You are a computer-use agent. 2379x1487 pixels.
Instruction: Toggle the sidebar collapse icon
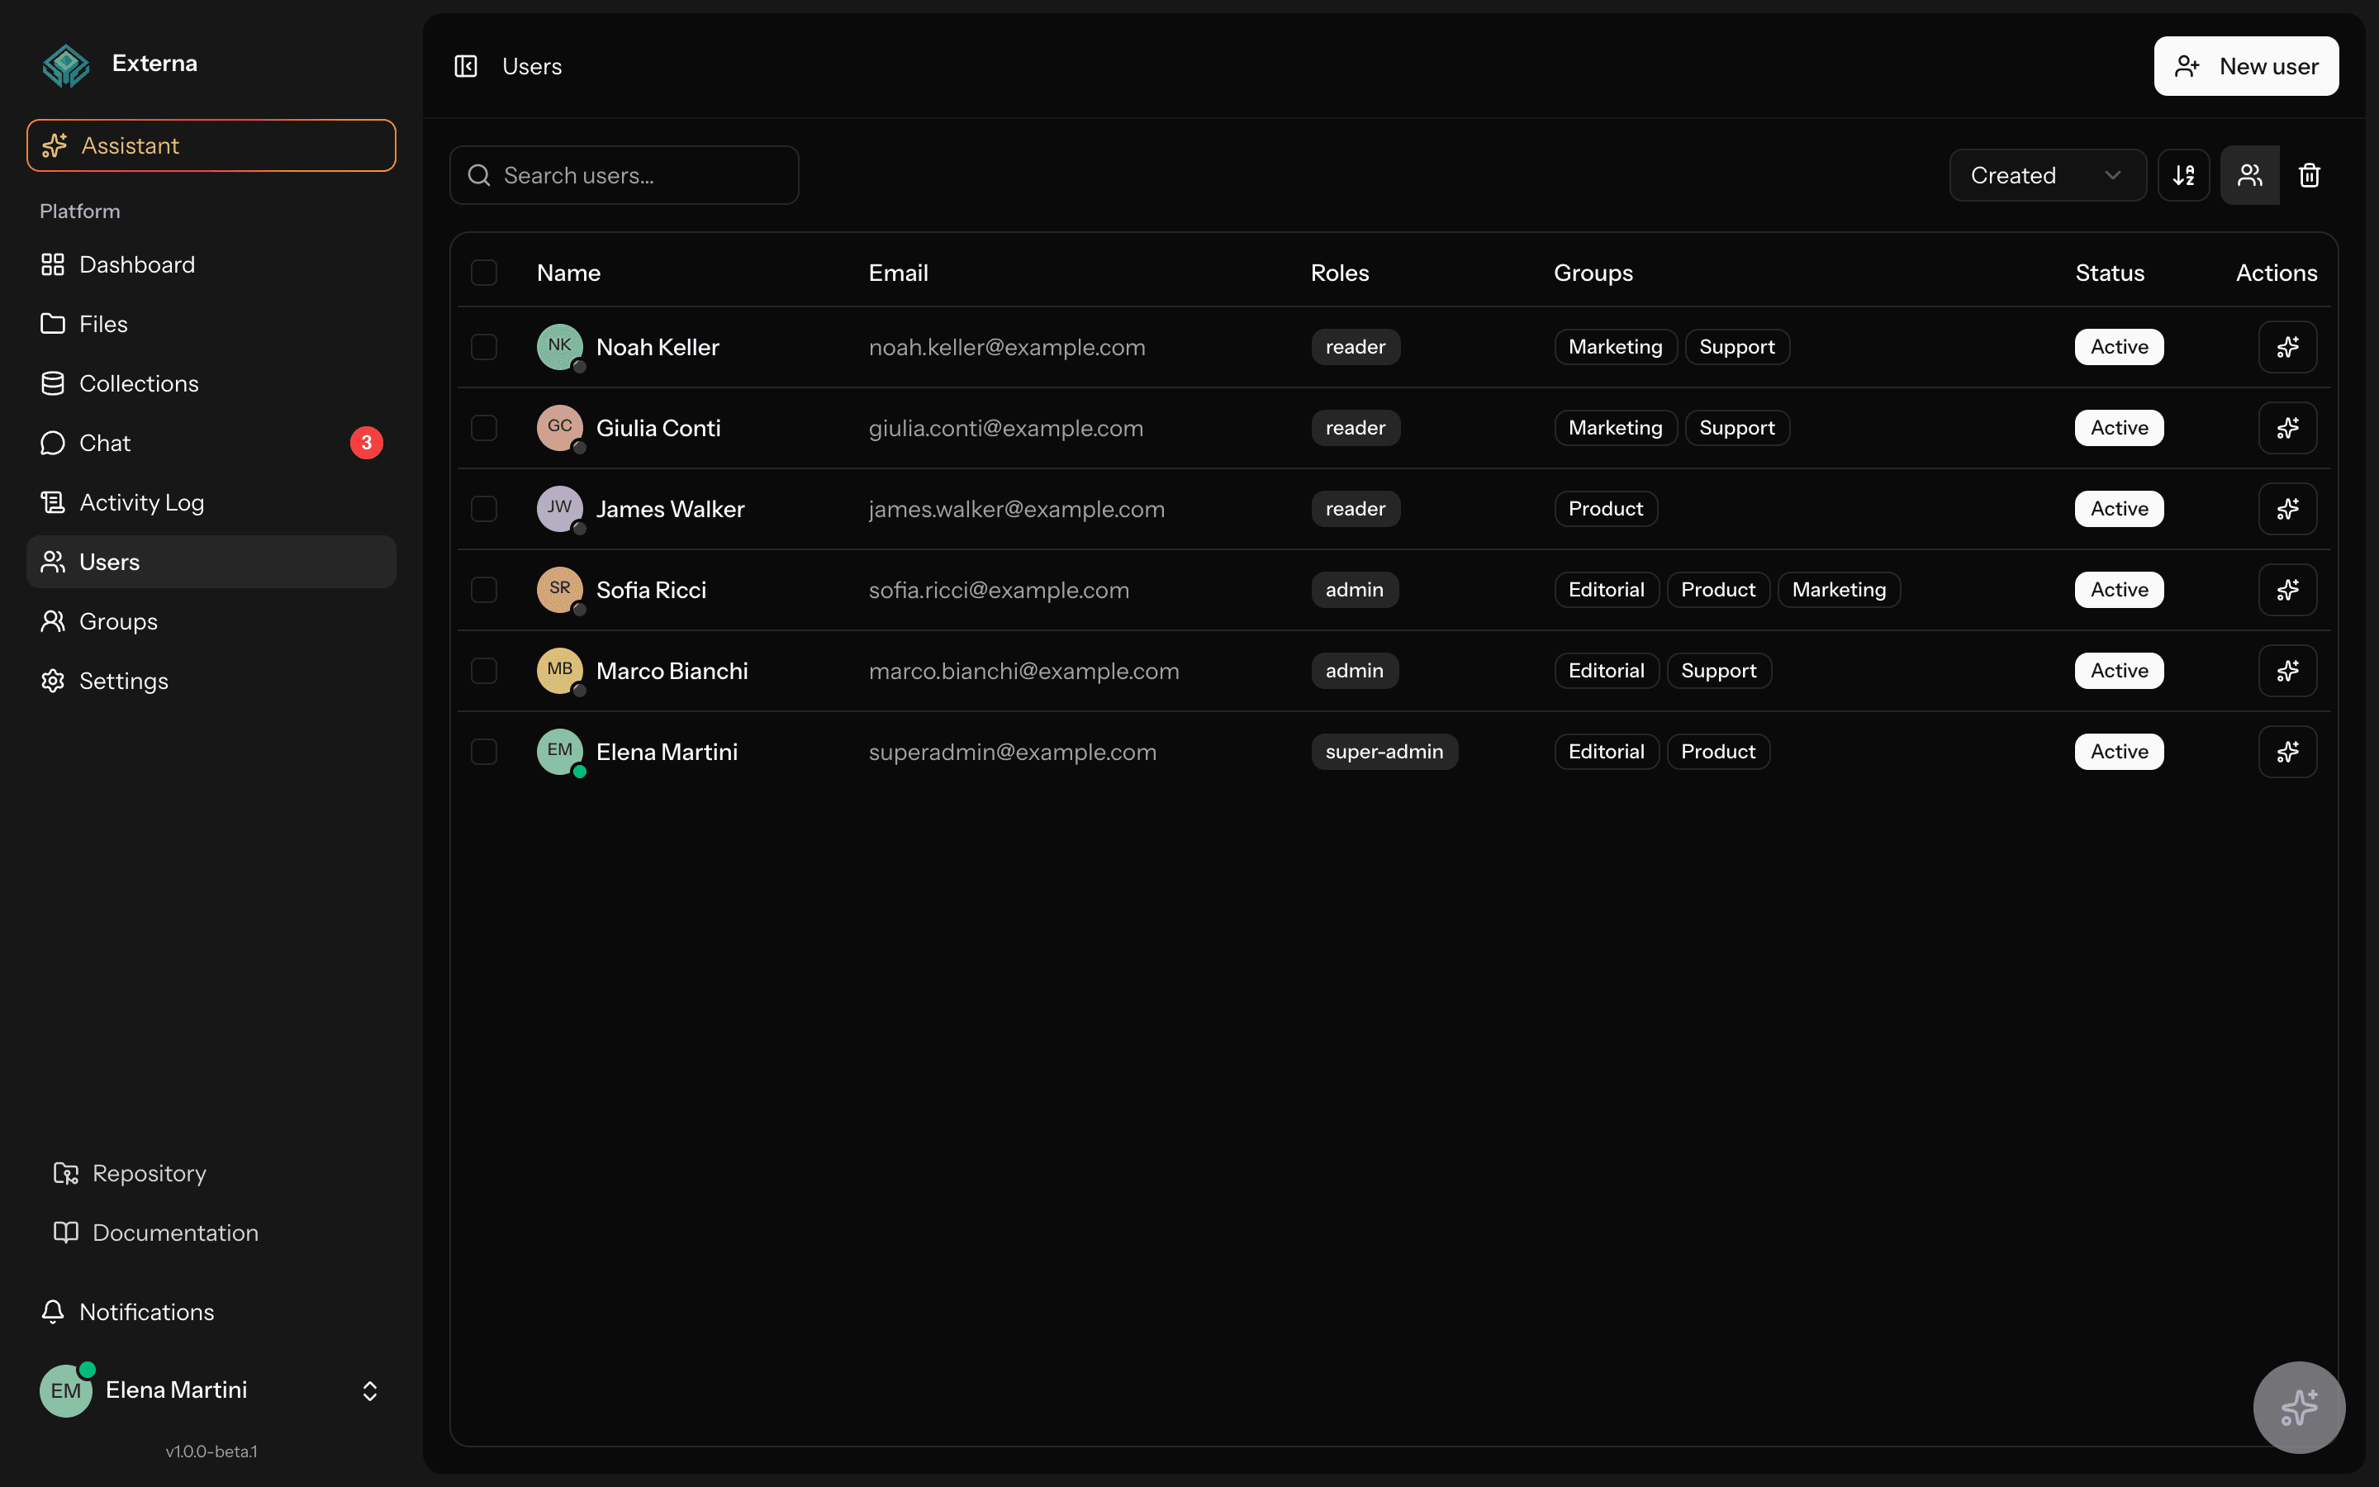tap(466, 66)
